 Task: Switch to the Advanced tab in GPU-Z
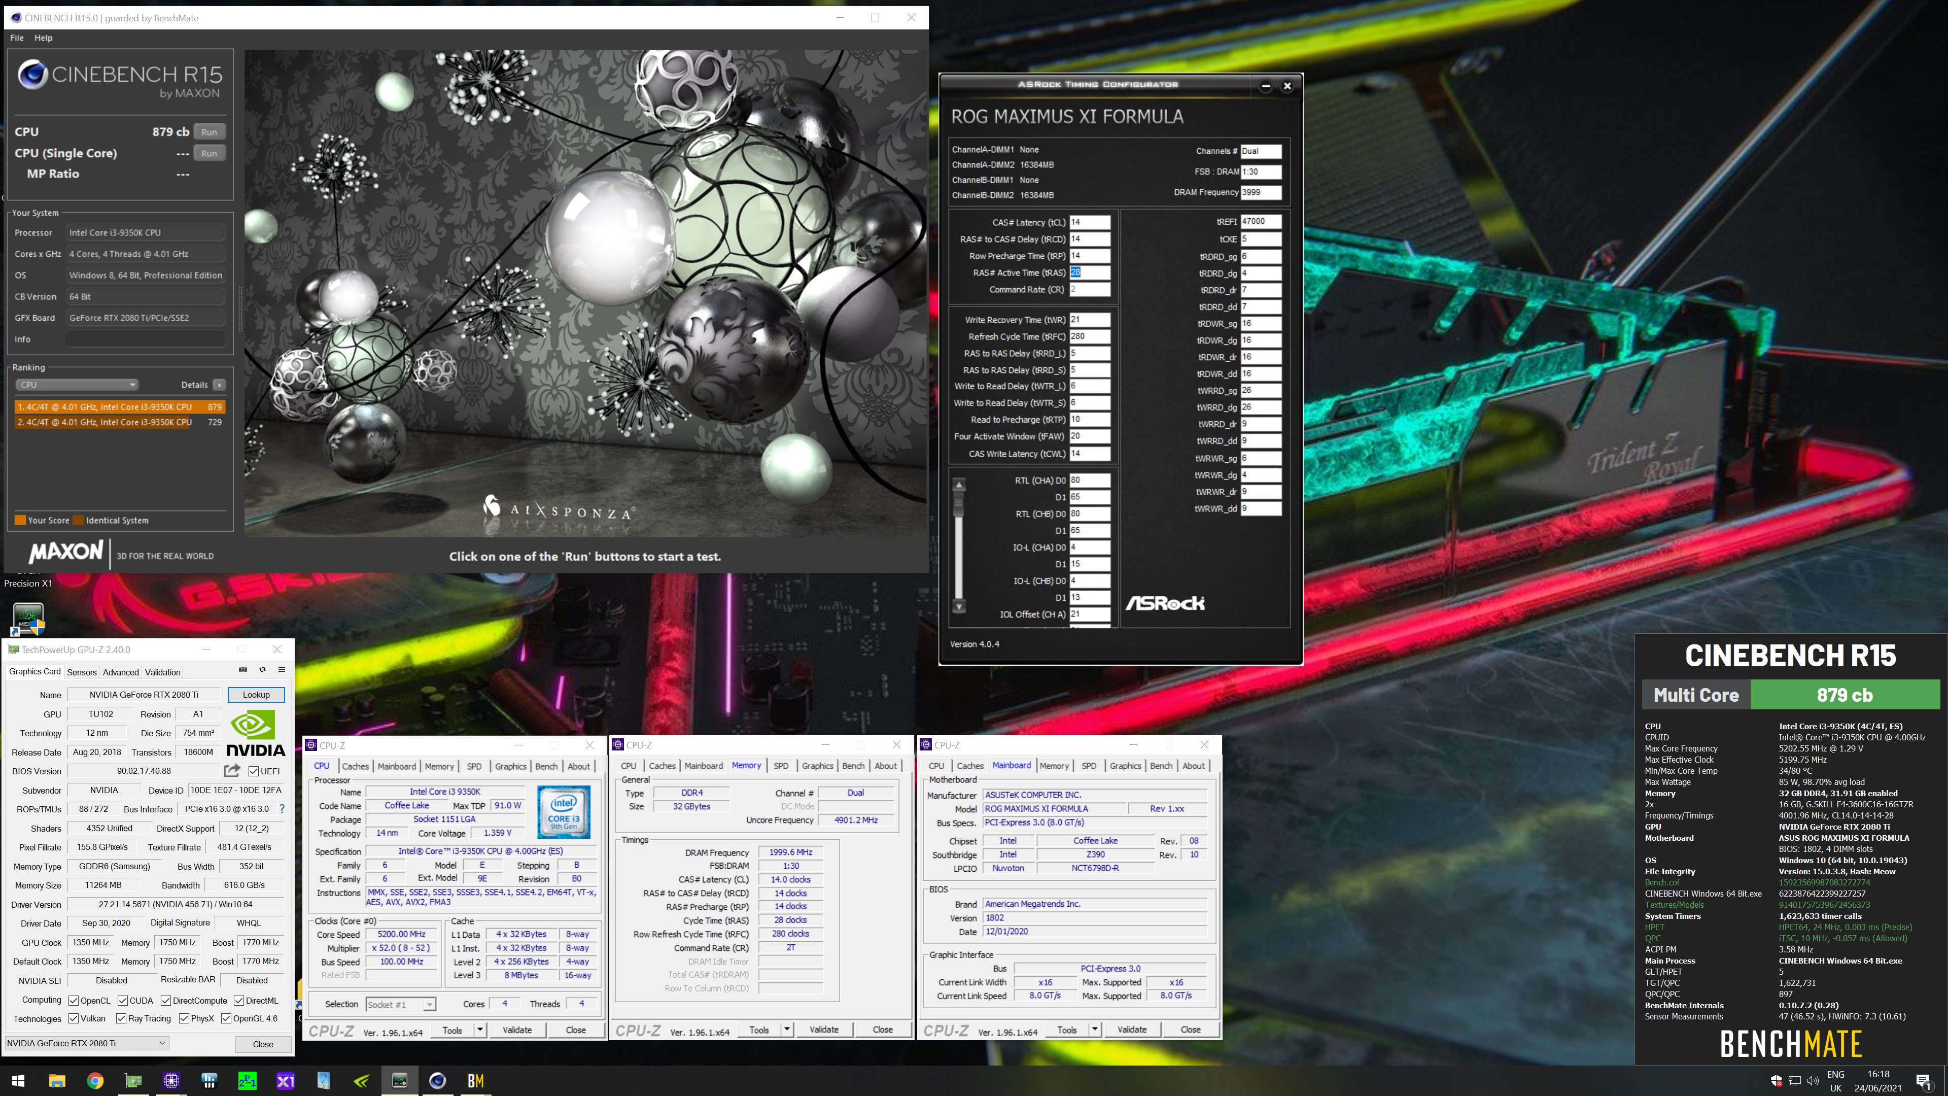pos(120,672)
